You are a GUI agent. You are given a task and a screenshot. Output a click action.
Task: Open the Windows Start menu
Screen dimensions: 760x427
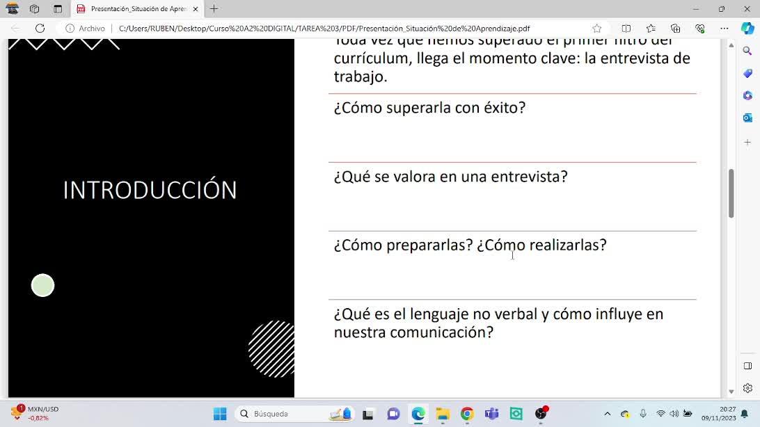click(x=220, y=414)
